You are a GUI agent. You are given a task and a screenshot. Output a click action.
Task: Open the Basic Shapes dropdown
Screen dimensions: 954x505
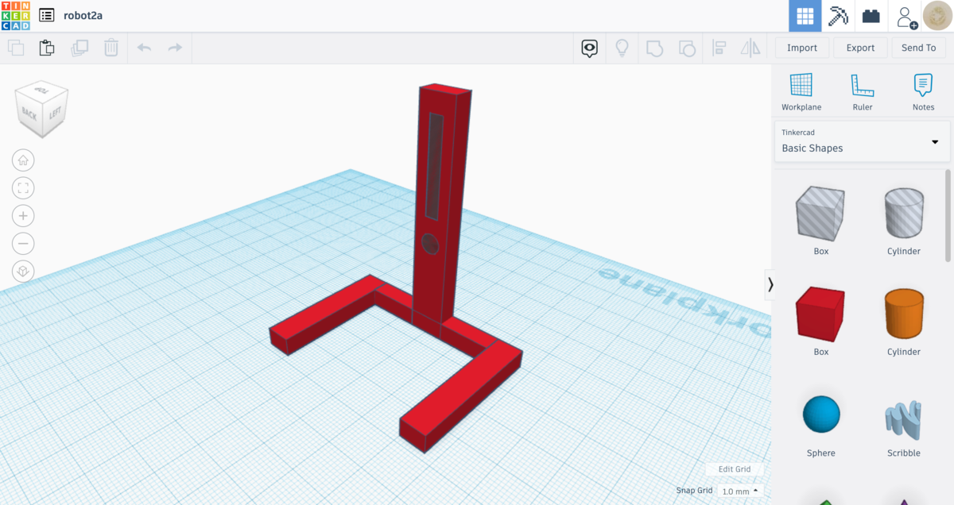[863, 141]
